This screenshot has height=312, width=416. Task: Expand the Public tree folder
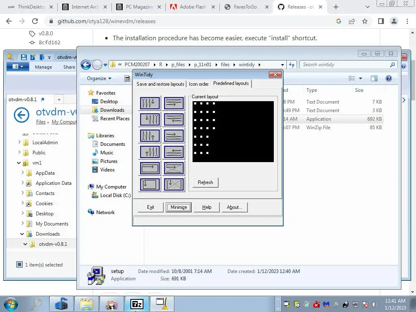click(19, 152)
